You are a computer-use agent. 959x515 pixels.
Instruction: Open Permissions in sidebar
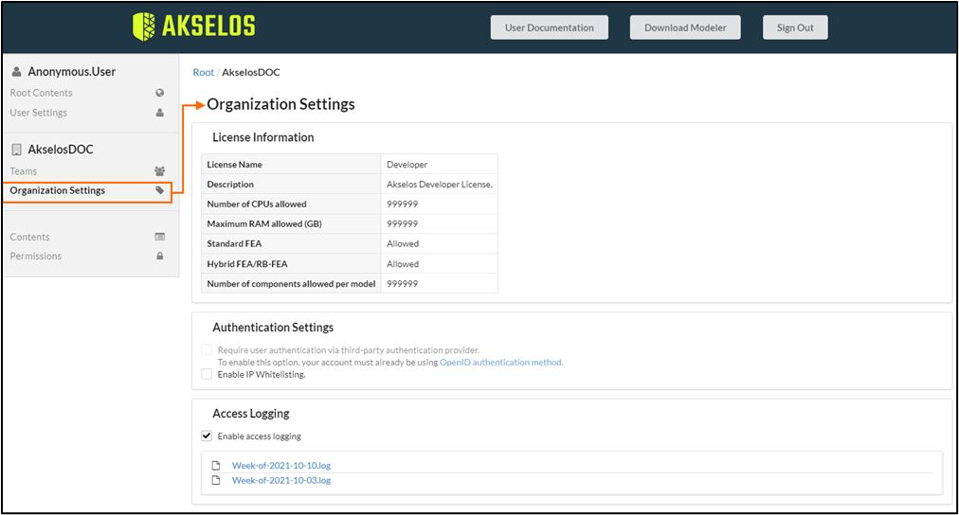[35, 256]
